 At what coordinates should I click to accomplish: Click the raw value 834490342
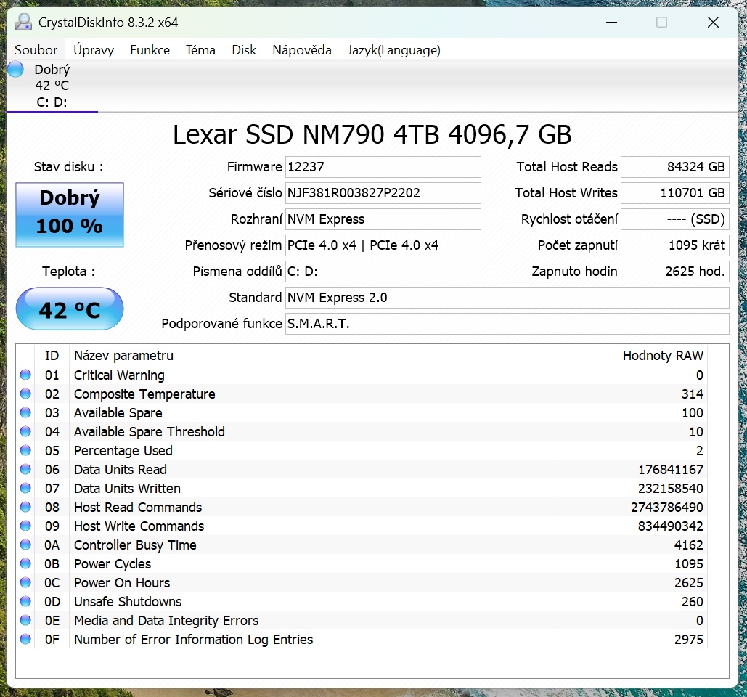pos(670,526)
